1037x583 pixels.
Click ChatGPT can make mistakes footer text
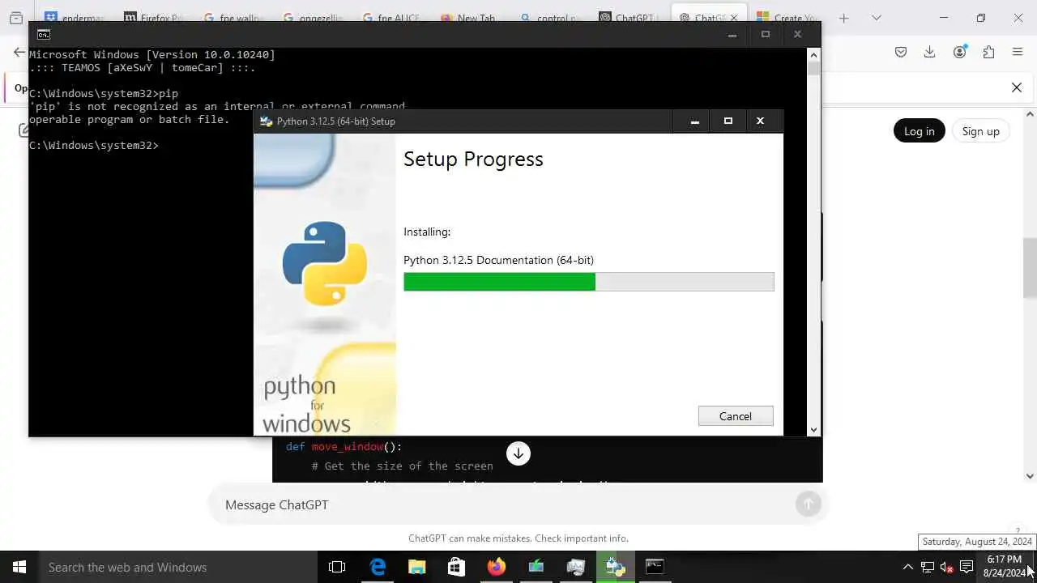pos(518,538)
